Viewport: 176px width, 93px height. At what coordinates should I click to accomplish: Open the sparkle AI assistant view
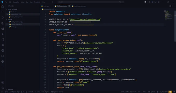3,34
